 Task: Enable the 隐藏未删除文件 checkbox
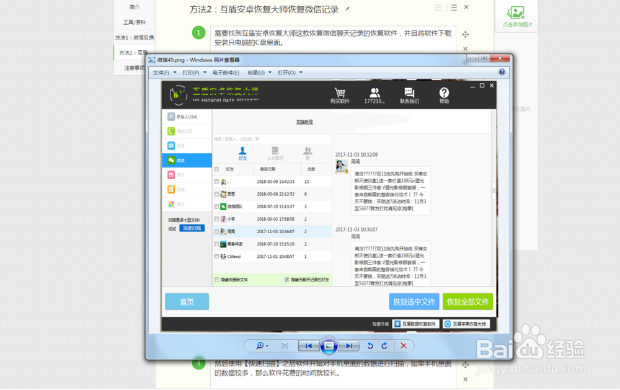click(216, 280)
